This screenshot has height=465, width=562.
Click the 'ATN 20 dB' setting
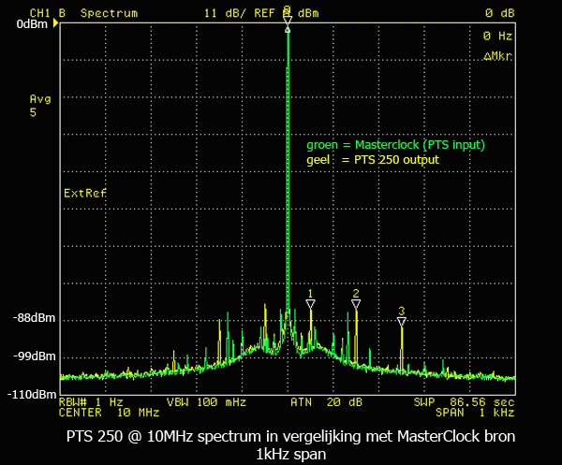pyautogui.click(x=326, y=402)
